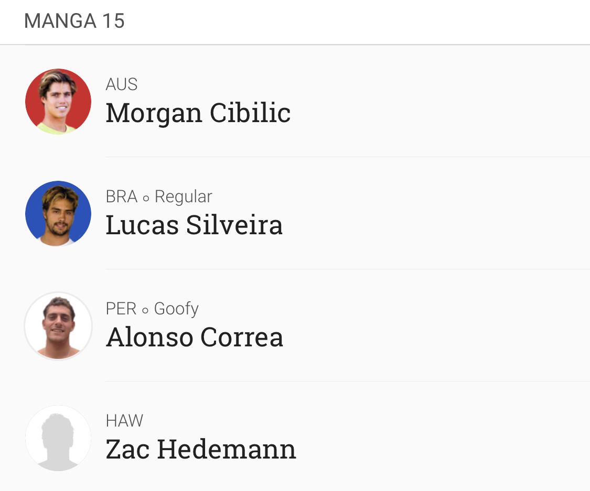
Task: Click the AUS country label
Action: coord(122,84)
